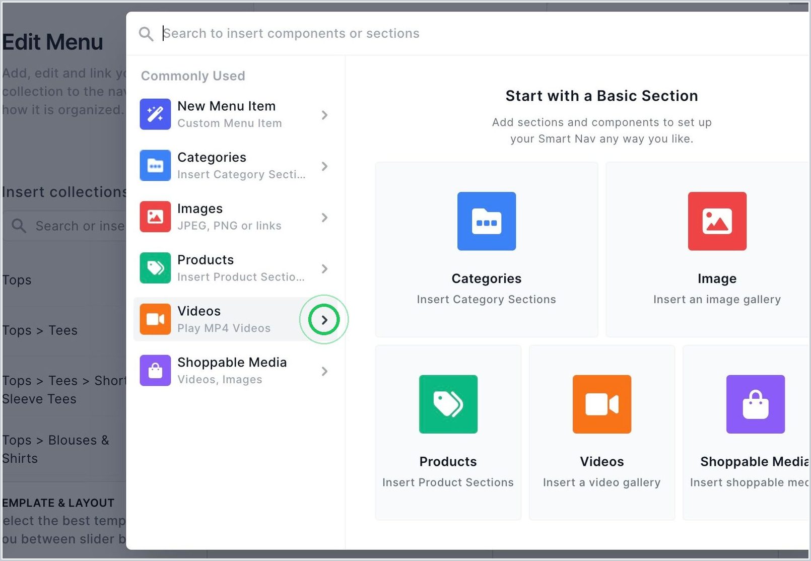The width and height of the screenshot is (811, 561).
Task: Click the magnifier icon in the insert search bar
Action: tap(146, 34)
